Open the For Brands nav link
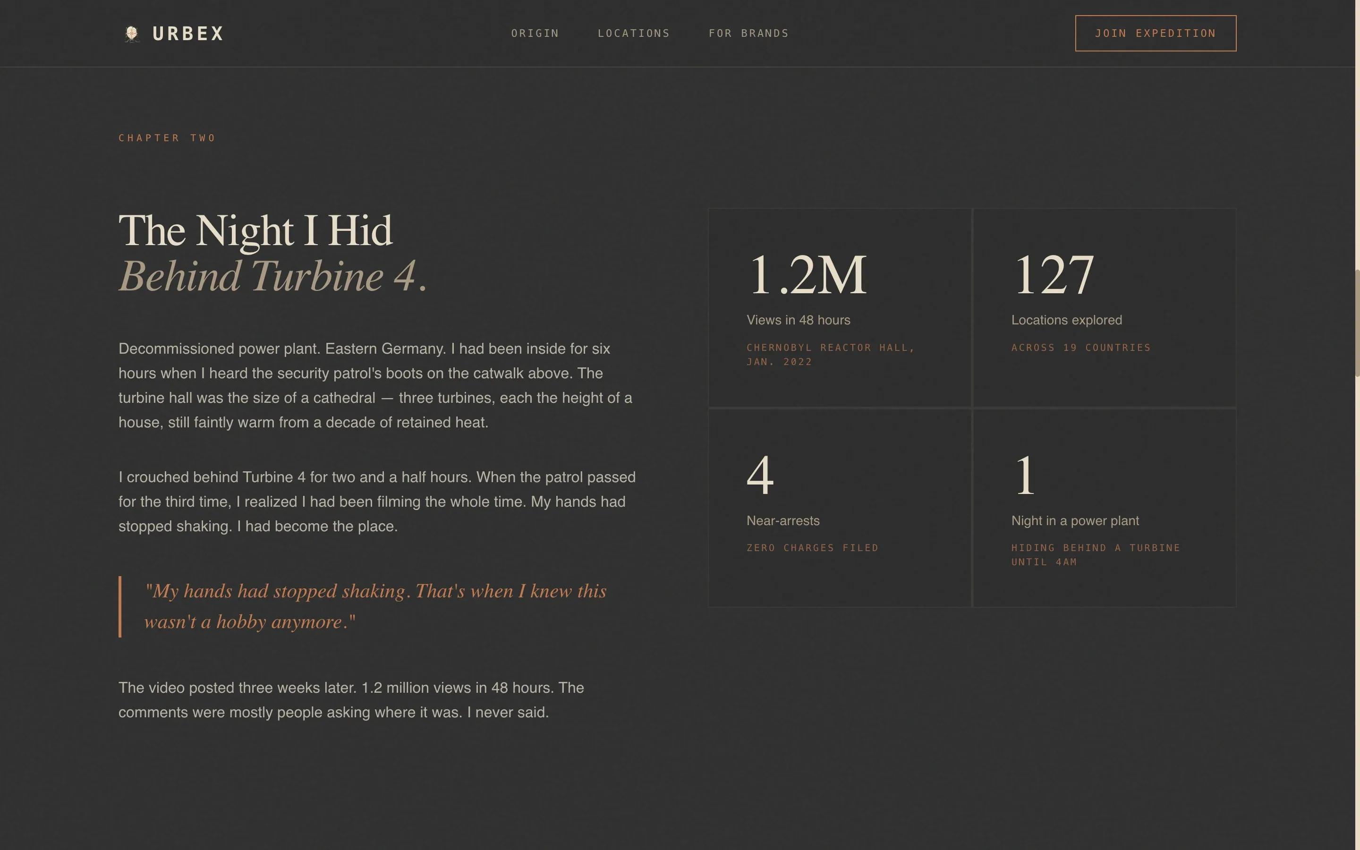The height and width of the screenshot is (850, 1360). [x=748, y=33]
